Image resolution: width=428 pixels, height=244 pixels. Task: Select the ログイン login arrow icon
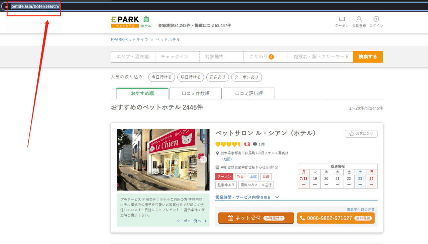click(x=376, y=19)
